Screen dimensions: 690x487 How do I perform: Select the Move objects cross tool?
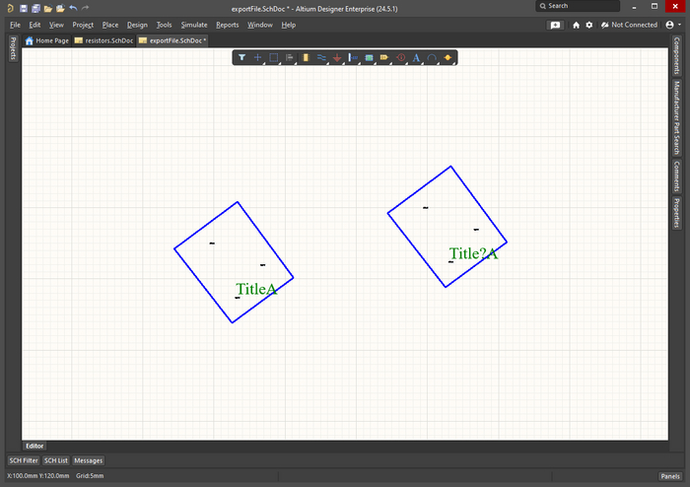257,57
